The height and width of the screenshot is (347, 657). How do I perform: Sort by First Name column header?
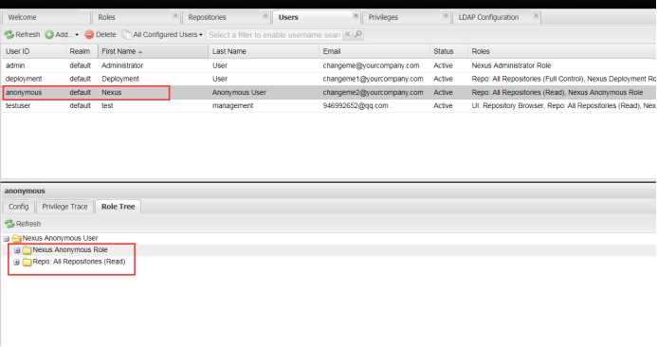[x=153, y=51]
